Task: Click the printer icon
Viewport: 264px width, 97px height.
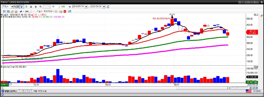Action: [x=16, y=12]
